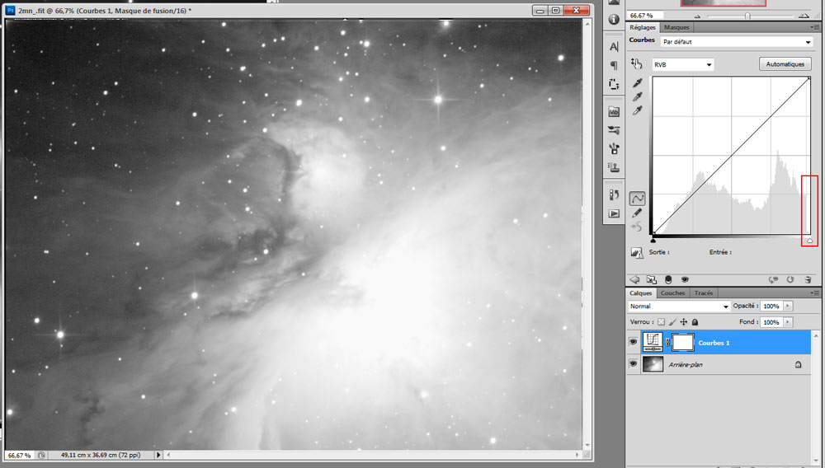Open the Par défaut preset dropdown
The image size is (825, 468).
click(736, 41)
